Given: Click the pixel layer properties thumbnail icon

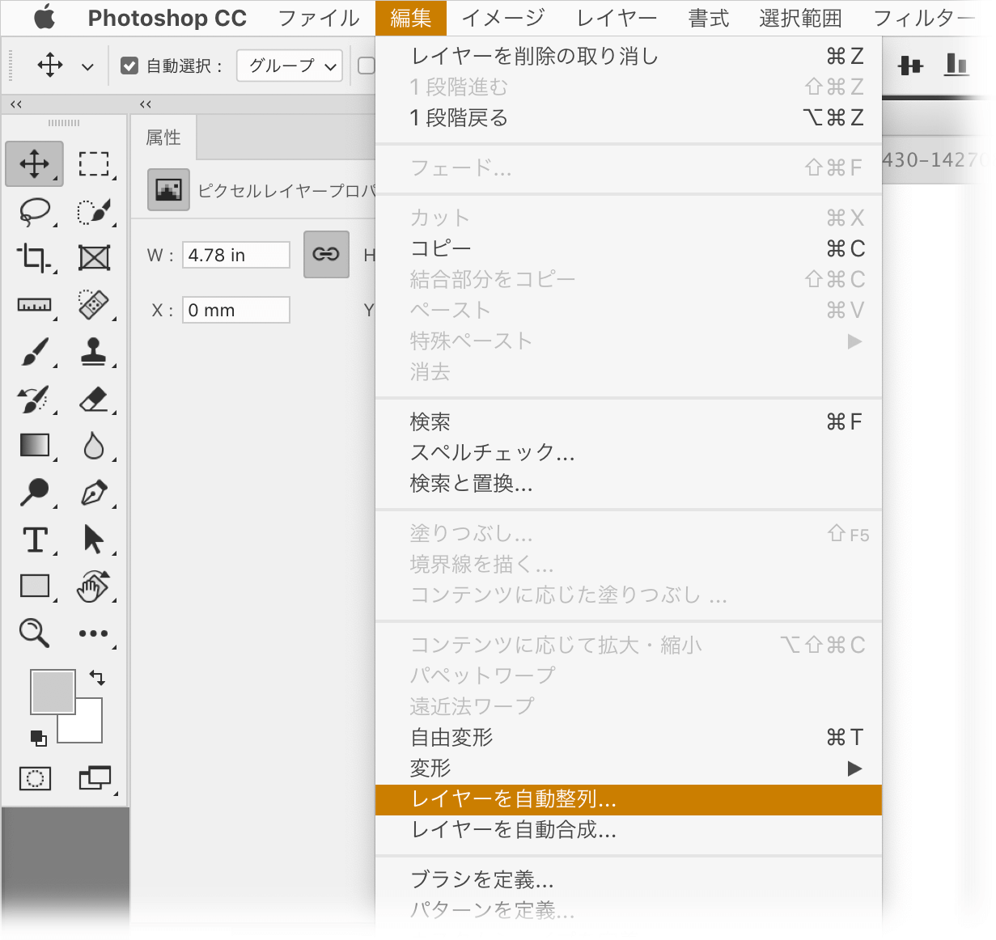Looking at the screenshot, I should tap(168, 189).
